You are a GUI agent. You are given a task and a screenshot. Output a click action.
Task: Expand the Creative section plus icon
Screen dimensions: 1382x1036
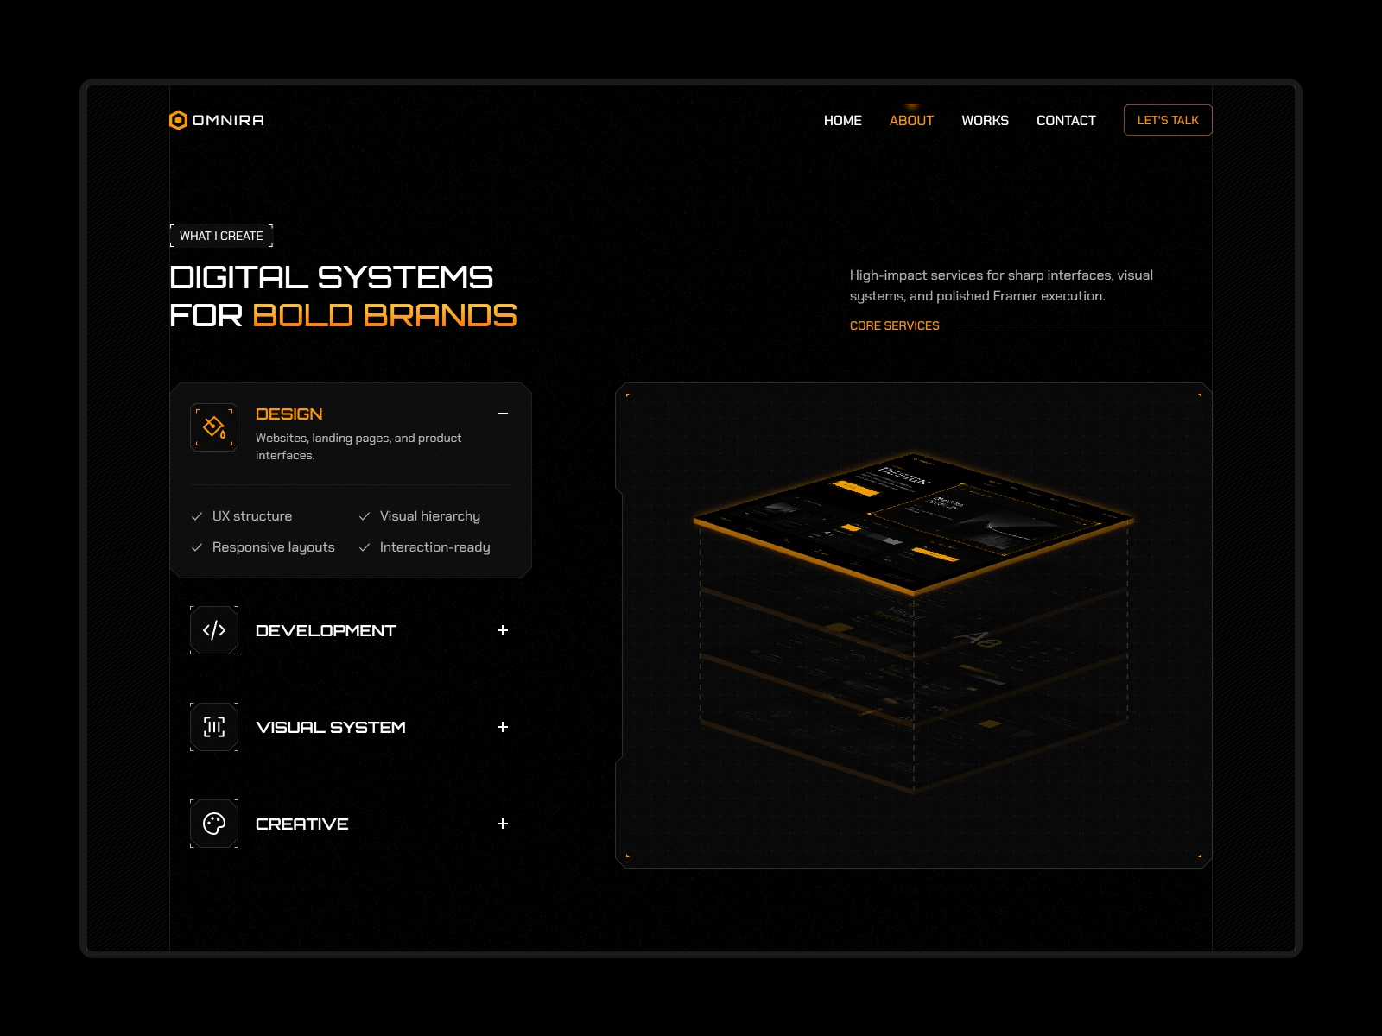coord(503,824)
